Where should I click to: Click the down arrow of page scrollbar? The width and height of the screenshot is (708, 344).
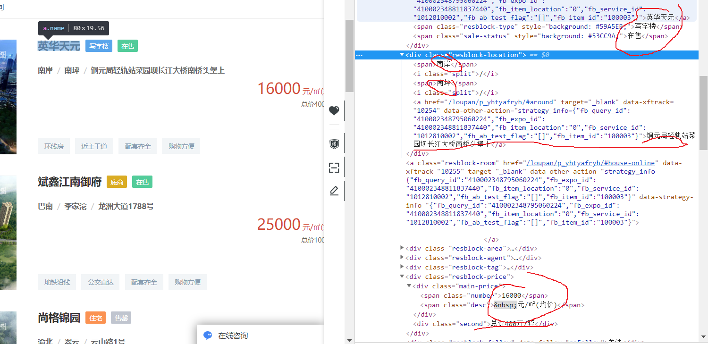point(349,340)
